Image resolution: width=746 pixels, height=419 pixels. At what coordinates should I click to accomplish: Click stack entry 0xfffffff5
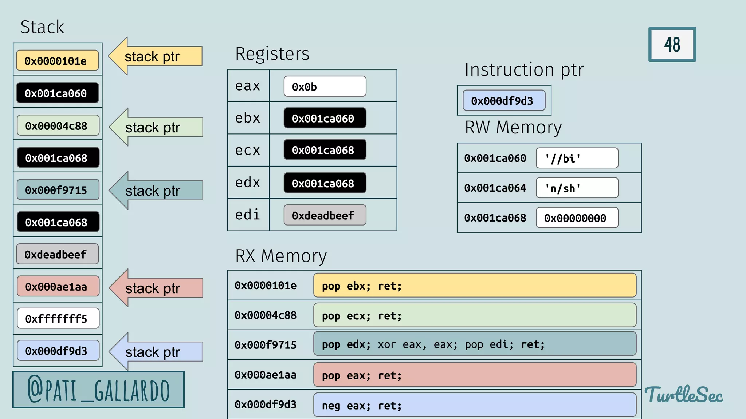[x=58, y=319]
